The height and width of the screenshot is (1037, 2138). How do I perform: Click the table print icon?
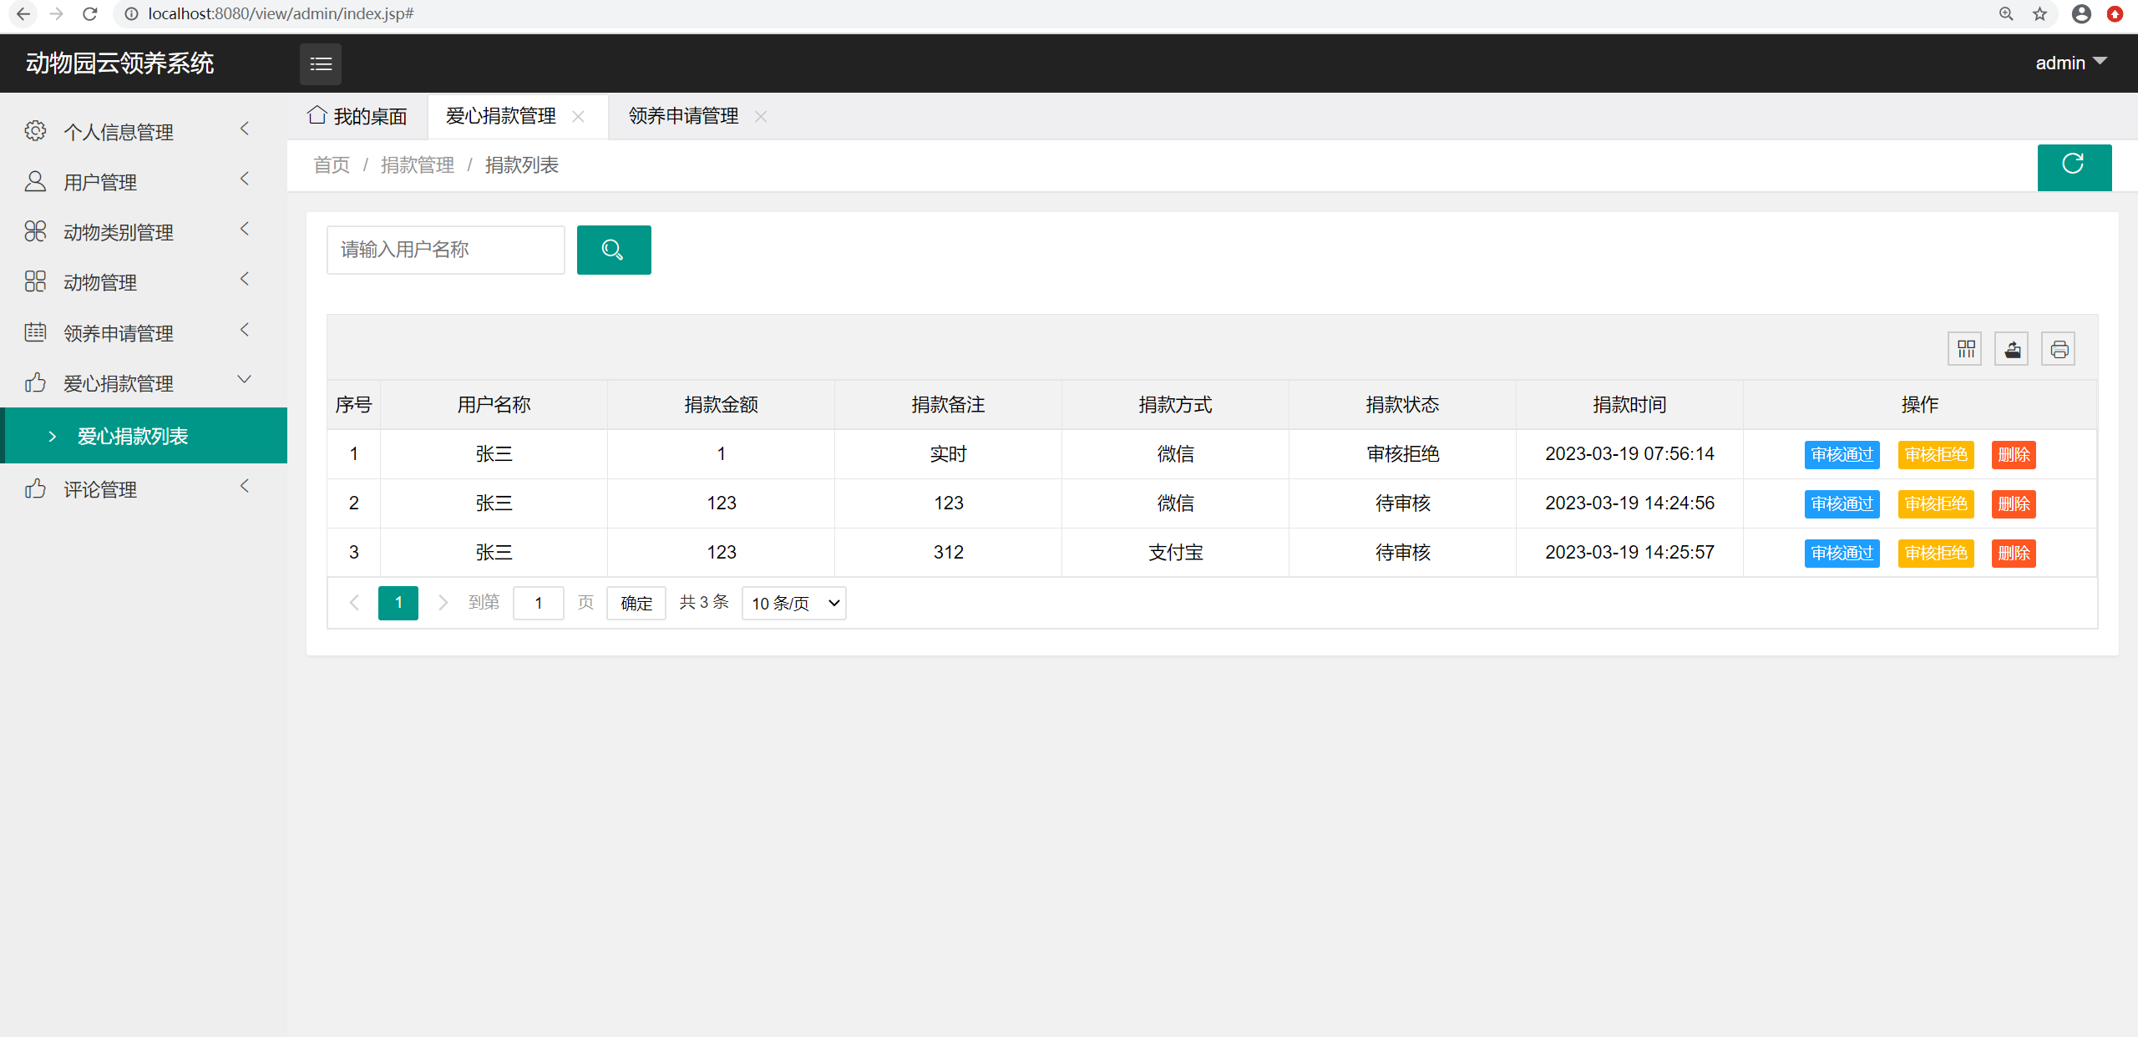pos(2059,349)
